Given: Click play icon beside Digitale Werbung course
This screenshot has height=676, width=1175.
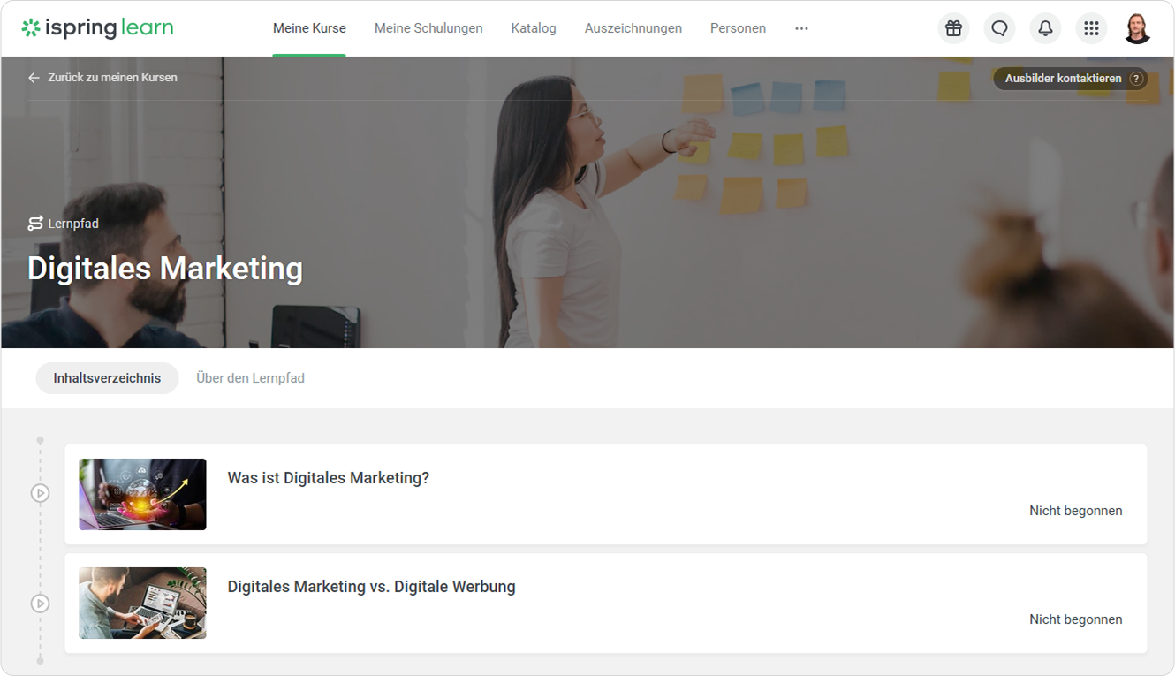Looking at the screenshot, I should 40,604.
